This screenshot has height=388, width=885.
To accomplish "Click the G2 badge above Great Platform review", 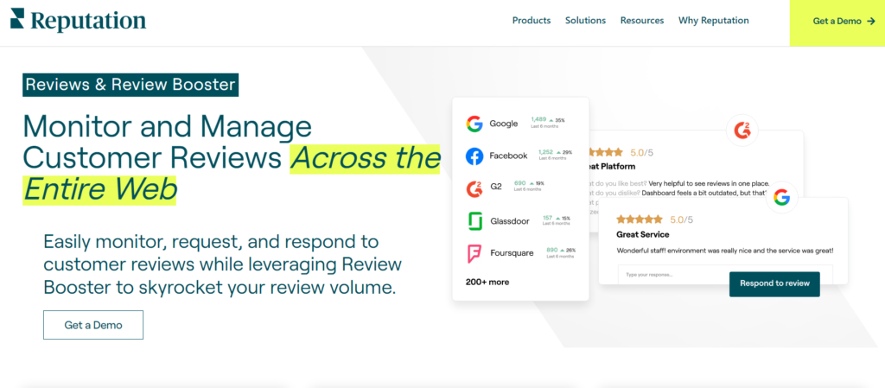I will pos(742,130).
